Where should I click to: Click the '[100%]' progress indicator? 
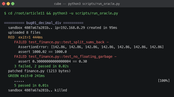[x=164, y=81]
